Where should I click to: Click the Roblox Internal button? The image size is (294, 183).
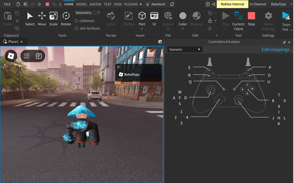(232, 4)
